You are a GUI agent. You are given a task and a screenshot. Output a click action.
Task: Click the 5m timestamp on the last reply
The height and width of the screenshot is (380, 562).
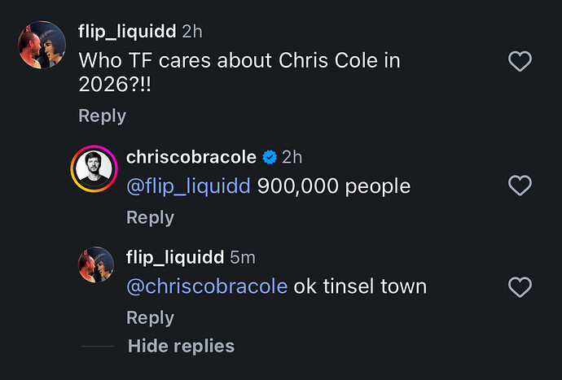243,257
